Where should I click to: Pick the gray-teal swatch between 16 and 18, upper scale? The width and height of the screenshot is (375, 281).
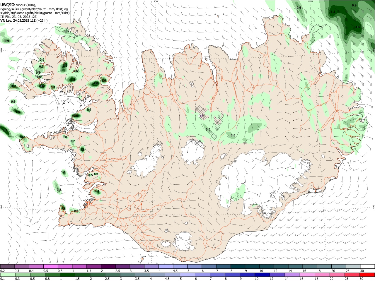(310, 266)
